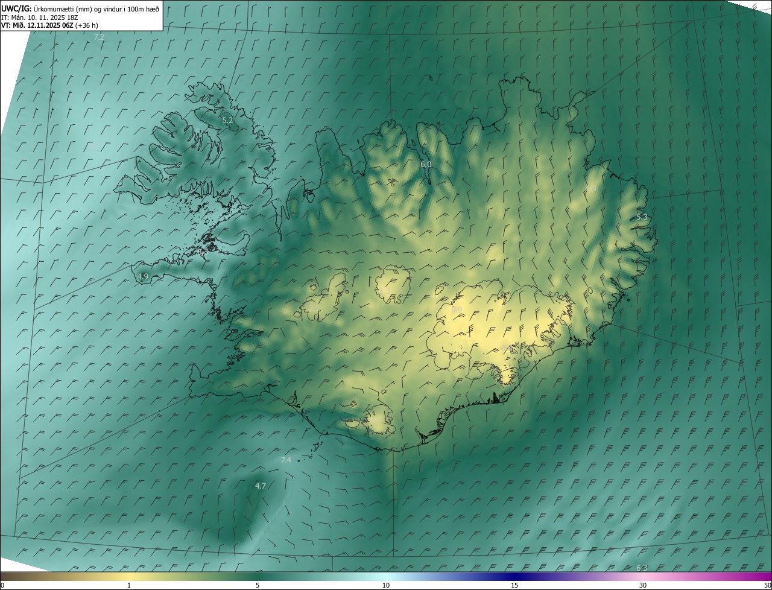Click the VT valid time line reading 06Z

click(49, 25)
